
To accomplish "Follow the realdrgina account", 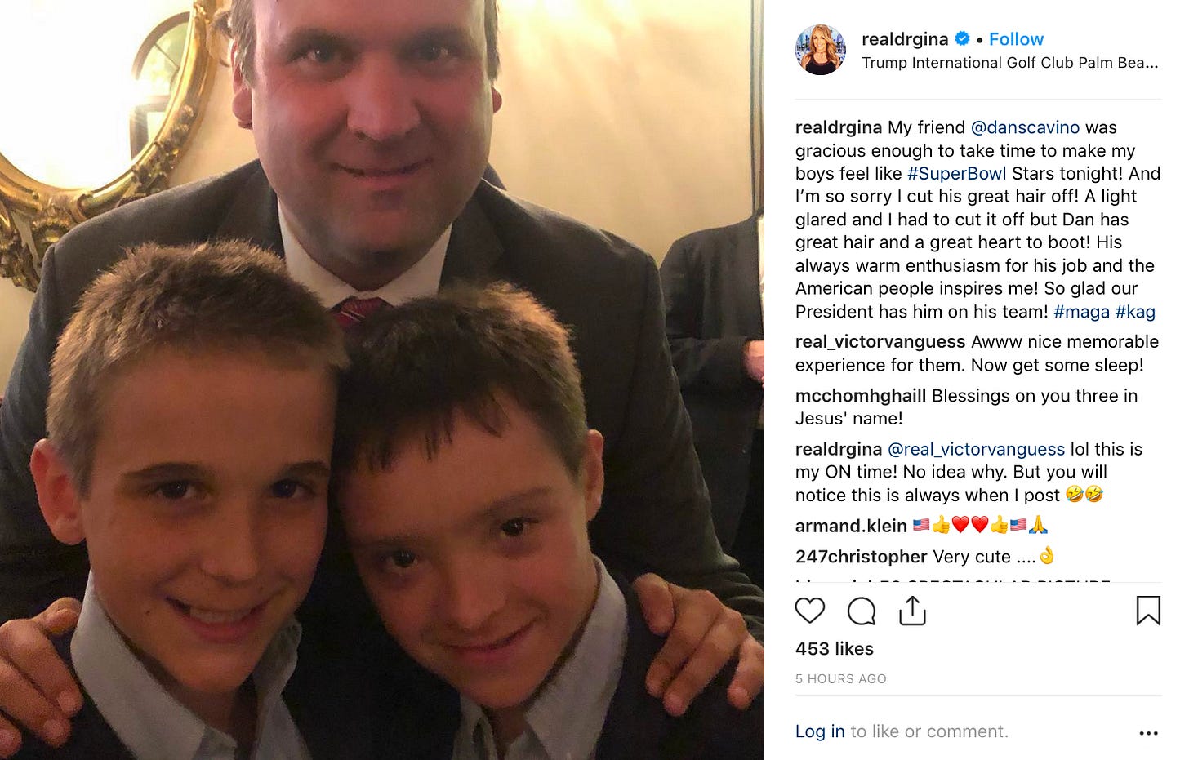I will point(1016,39).
